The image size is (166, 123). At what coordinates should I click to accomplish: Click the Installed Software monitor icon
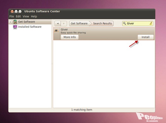[x=15, y=27]
